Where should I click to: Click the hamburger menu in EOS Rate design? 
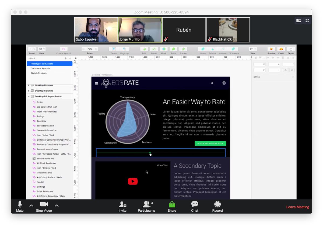[97, 83]
